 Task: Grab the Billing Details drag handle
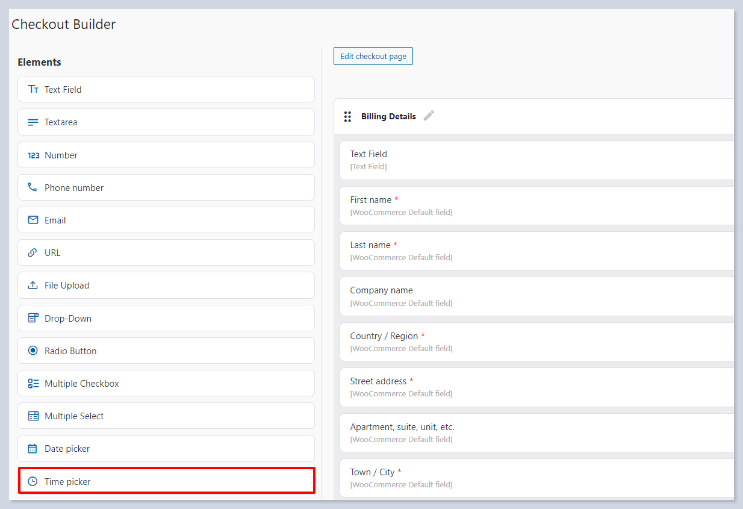[x=347, y=116]
